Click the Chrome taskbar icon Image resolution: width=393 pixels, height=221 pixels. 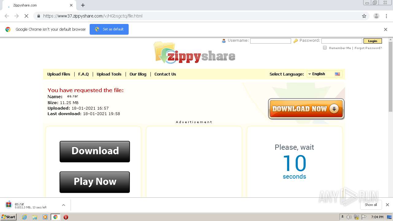(x=55, y=217)
